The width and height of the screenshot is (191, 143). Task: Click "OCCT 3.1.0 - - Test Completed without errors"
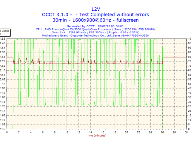(95, 15)
